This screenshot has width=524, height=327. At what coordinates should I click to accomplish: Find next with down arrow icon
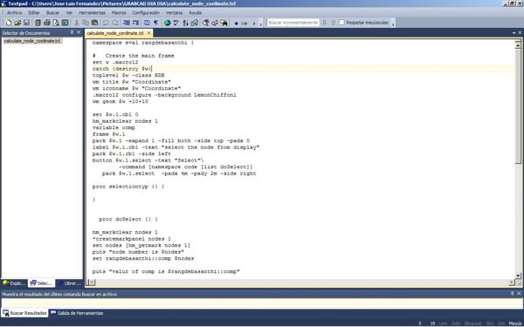[x=324, y=23]
